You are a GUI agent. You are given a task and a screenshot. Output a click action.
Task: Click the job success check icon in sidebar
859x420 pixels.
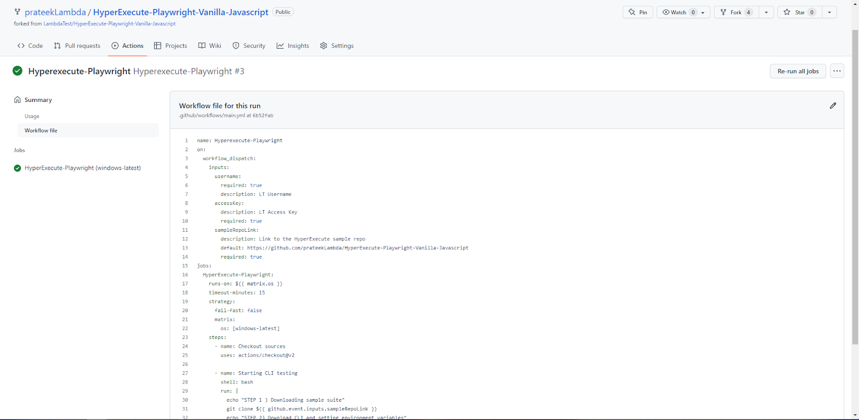click(x=18, y=168)
